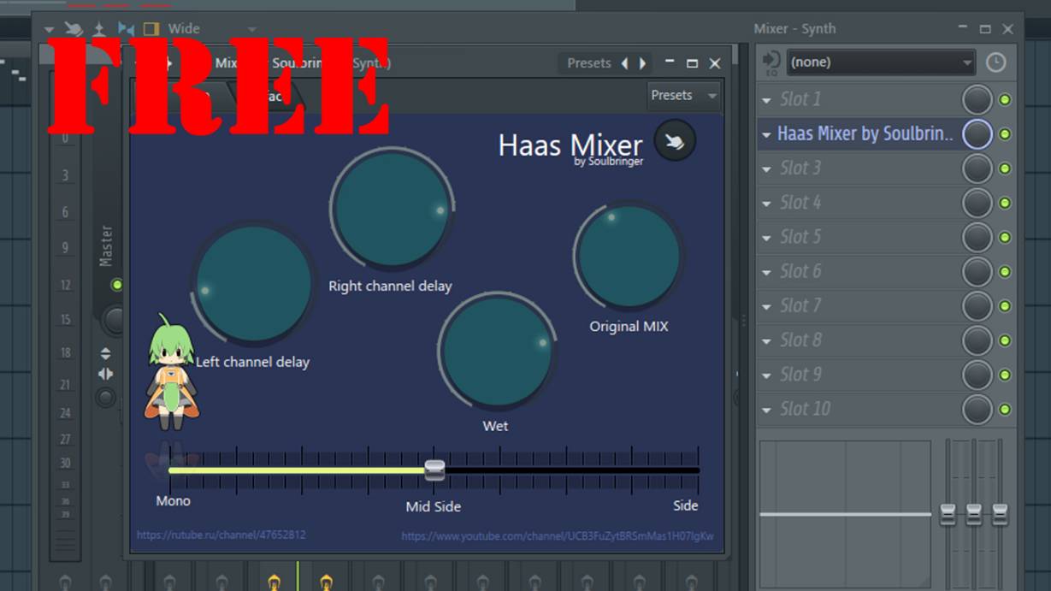Image resolution: width=1051 pixels, height=591 pixels.
Task: Adjust the Wet knob
Action: click(x=498, y=351)
